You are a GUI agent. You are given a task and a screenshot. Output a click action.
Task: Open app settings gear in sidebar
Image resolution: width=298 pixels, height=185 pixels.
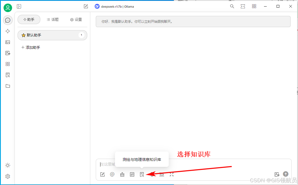(8, 176)
